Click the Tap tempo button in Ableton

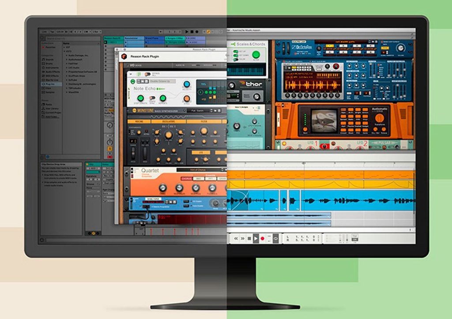point(52,32)
